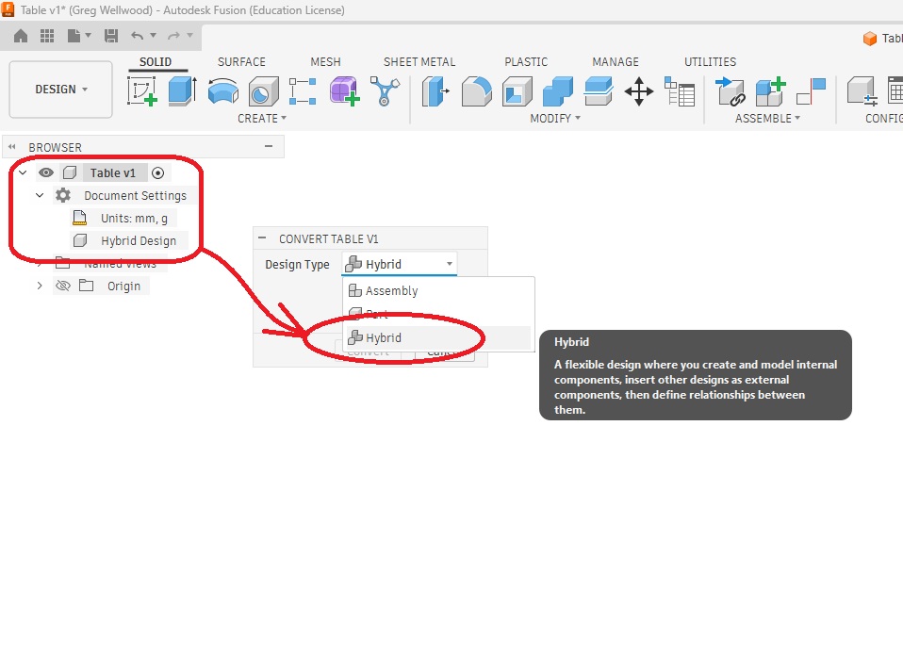Select the Fillet tool

pyautogui.click(x=476, y=90)
